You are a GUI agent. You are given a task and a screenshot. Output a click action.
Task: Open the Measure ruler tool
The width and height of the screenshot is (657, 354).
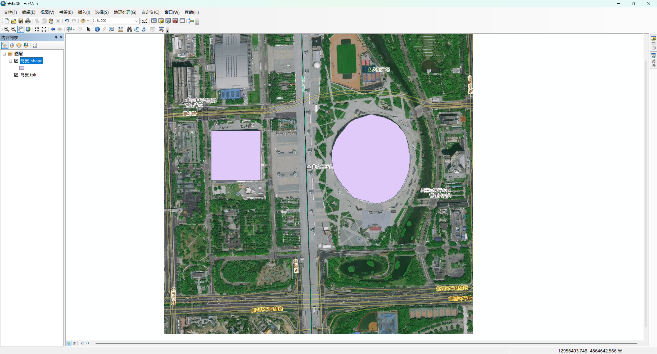coord(120,29)
